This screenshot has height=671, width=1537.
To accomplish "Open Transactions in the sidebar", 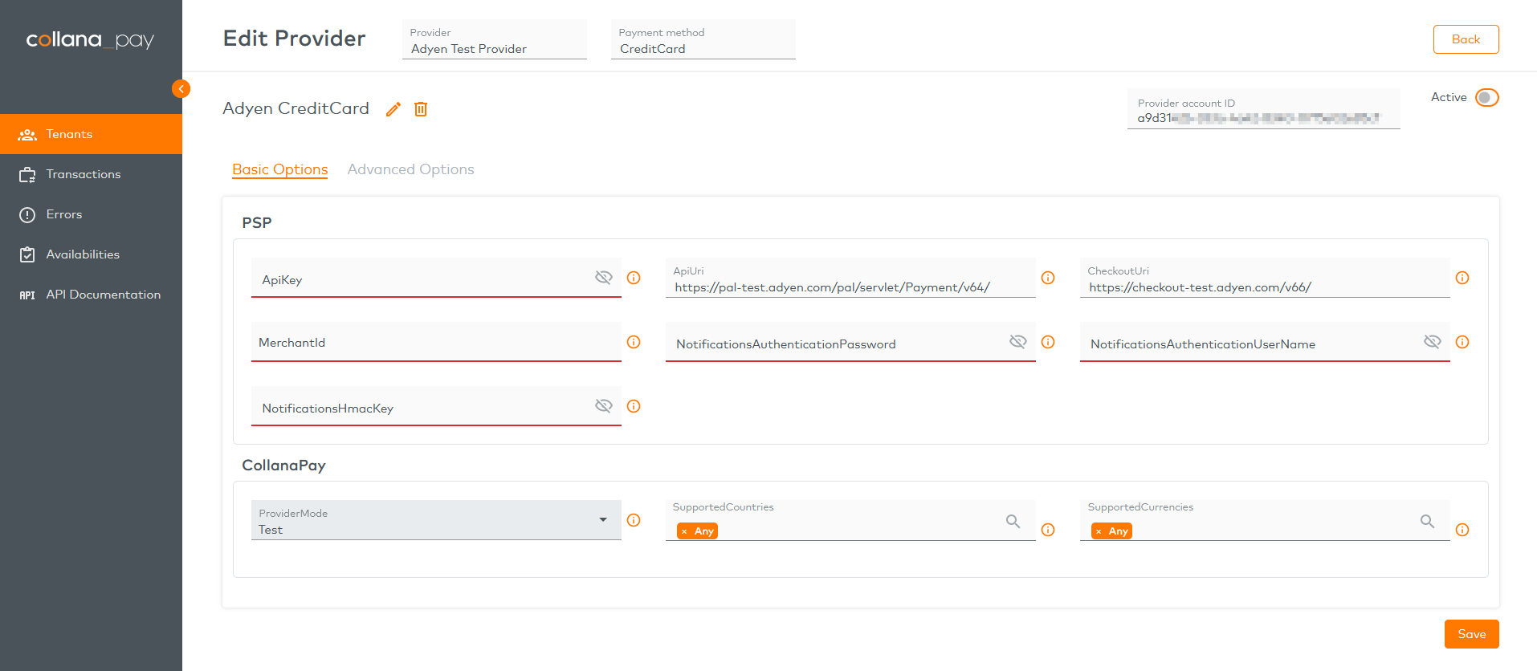I will tap(91, 174).
